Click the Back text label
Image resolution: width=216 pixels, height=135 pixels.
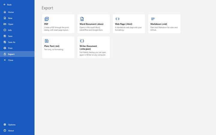(x=9, y=5)
